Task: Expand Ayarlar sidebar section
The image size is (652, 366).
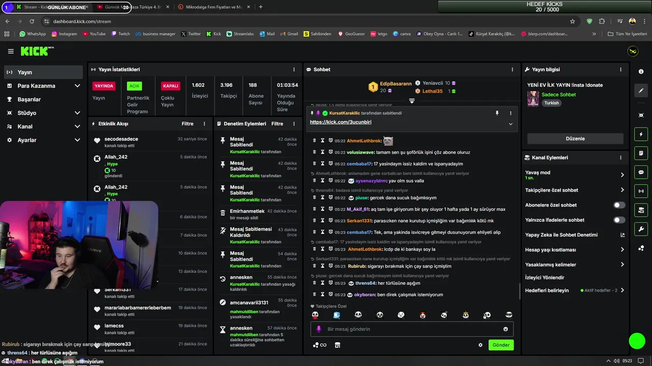Action: pyautogui.click(x=77, y=140)
